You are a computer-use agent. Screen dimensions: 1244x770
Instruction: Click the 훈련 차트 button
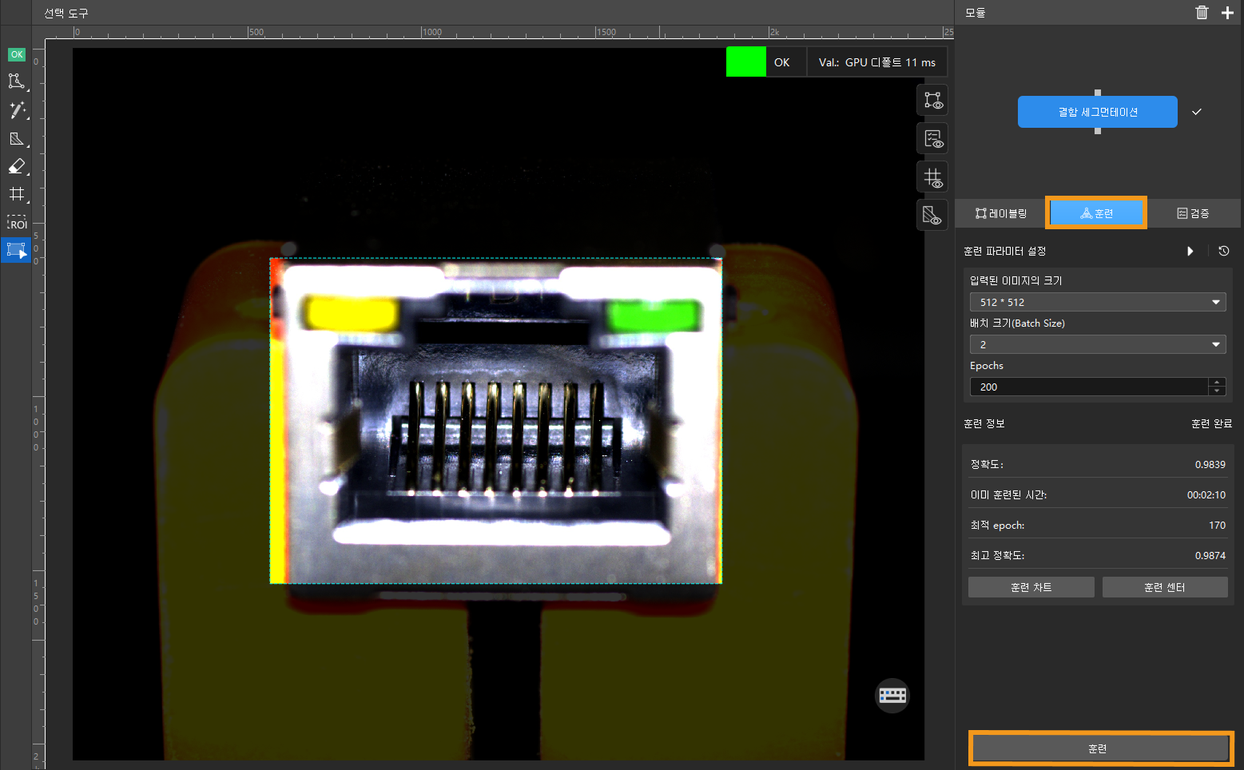(1031, 587)
